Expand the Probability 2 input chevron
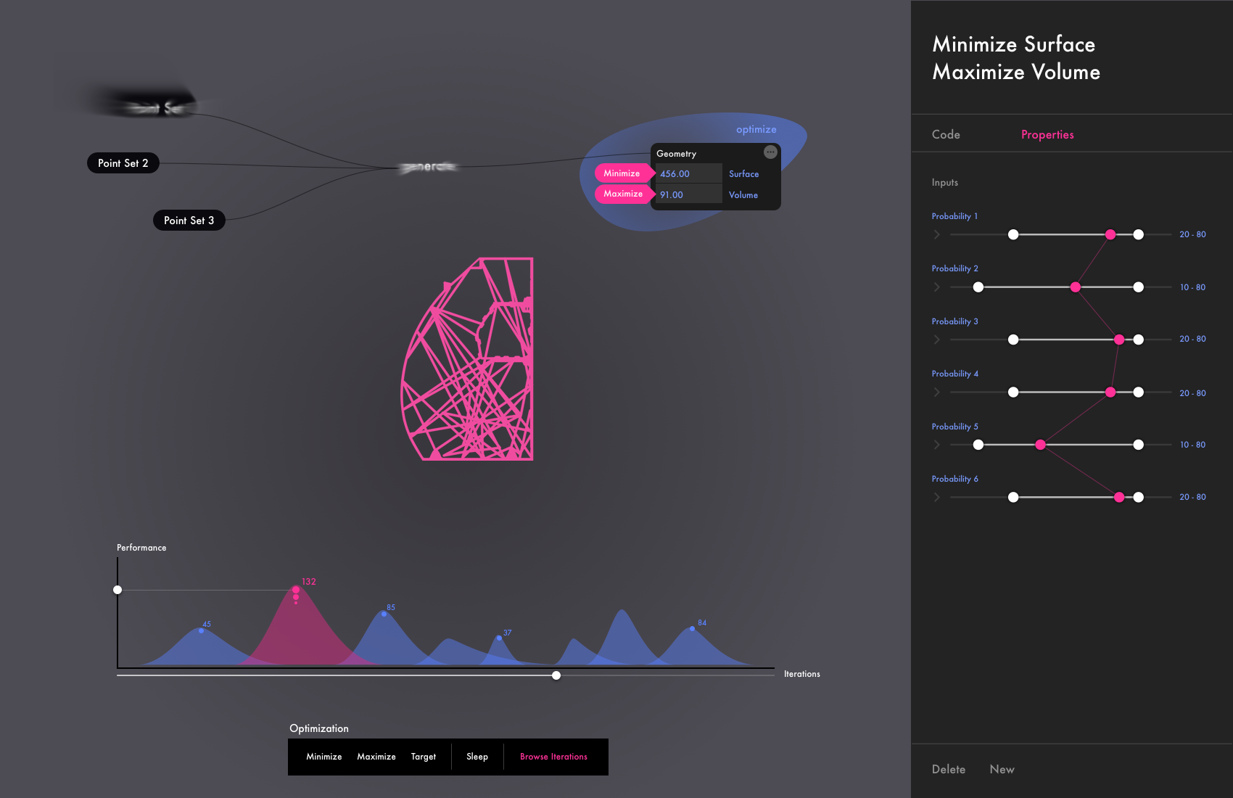The height and width of the screenshot is (798, 1233). [937, 287]
